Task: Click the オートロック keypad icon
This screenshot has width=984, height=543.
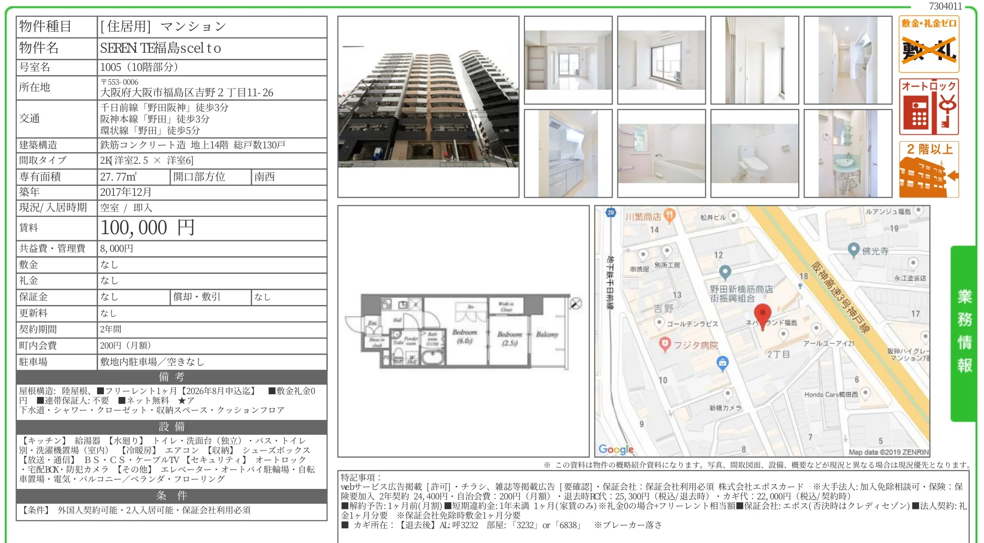Action: pyautogui.click(x=929, y=107)
